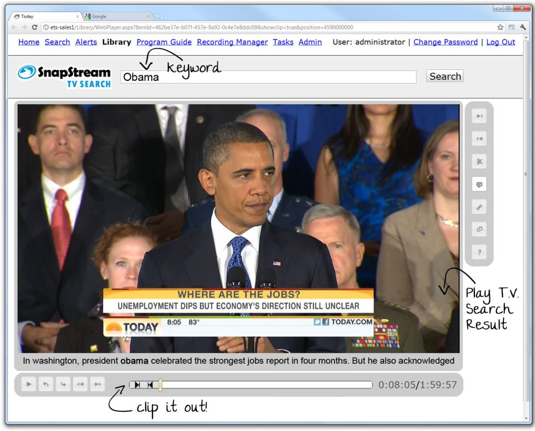
Task: Click the rewind playback button
Action: pyautogui.click(x=80, y=385)
